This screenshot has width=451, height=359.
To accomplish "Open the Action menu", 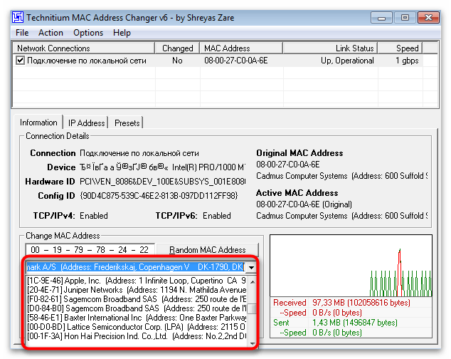I will point(51,33).
